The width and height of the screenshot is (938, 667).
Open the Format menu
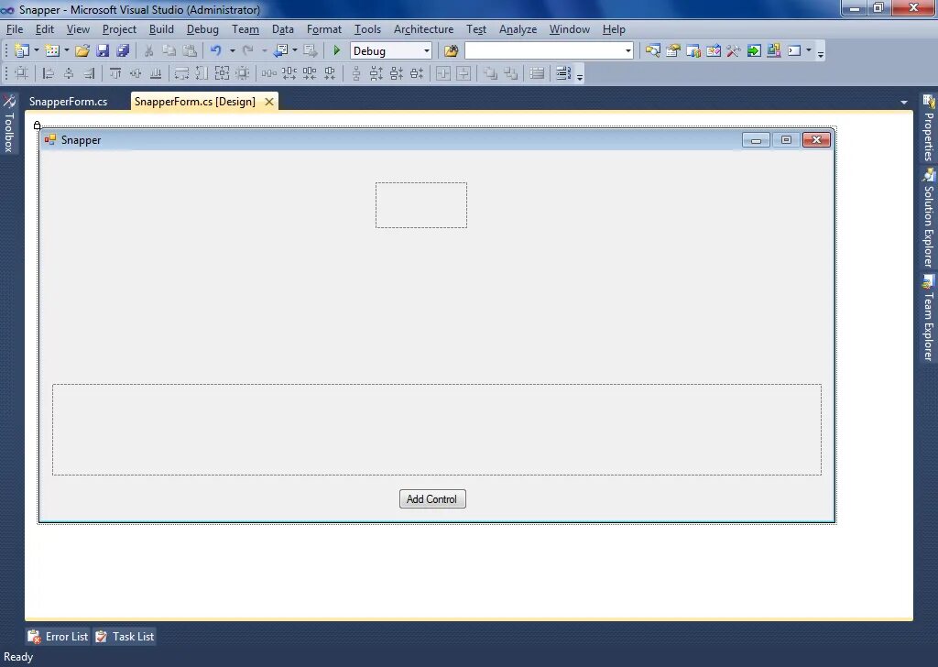click(323, 28)
